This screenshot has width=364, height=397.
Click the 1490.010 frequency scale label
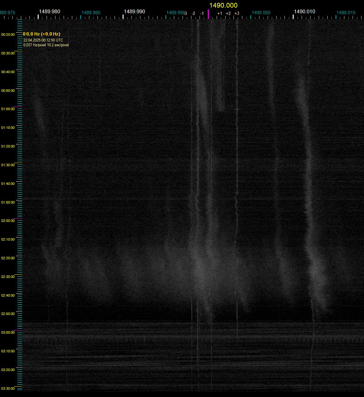click(x=304, y=11)
